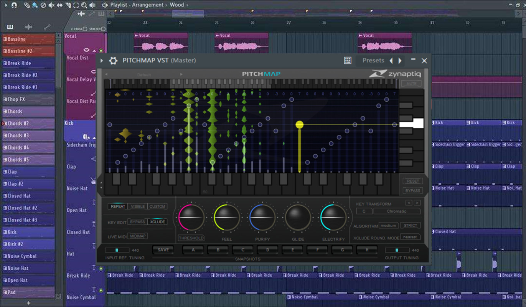Click next arrow beside Default preset name
Screen dimensions: 526x307
181,74
